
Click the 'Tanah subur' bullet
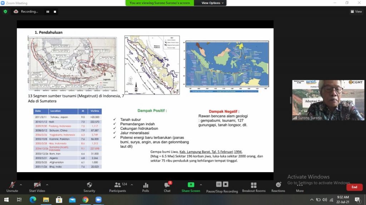(x=130, y=119)
